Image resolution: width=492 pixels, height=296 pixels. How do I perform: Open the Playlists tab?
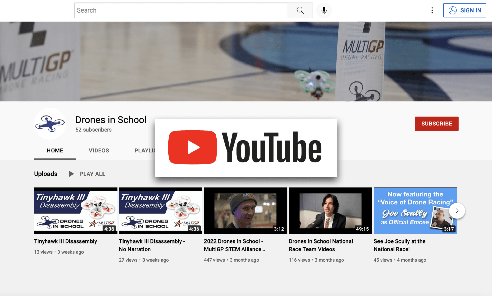pyautogui.click(x=145, y=151)
